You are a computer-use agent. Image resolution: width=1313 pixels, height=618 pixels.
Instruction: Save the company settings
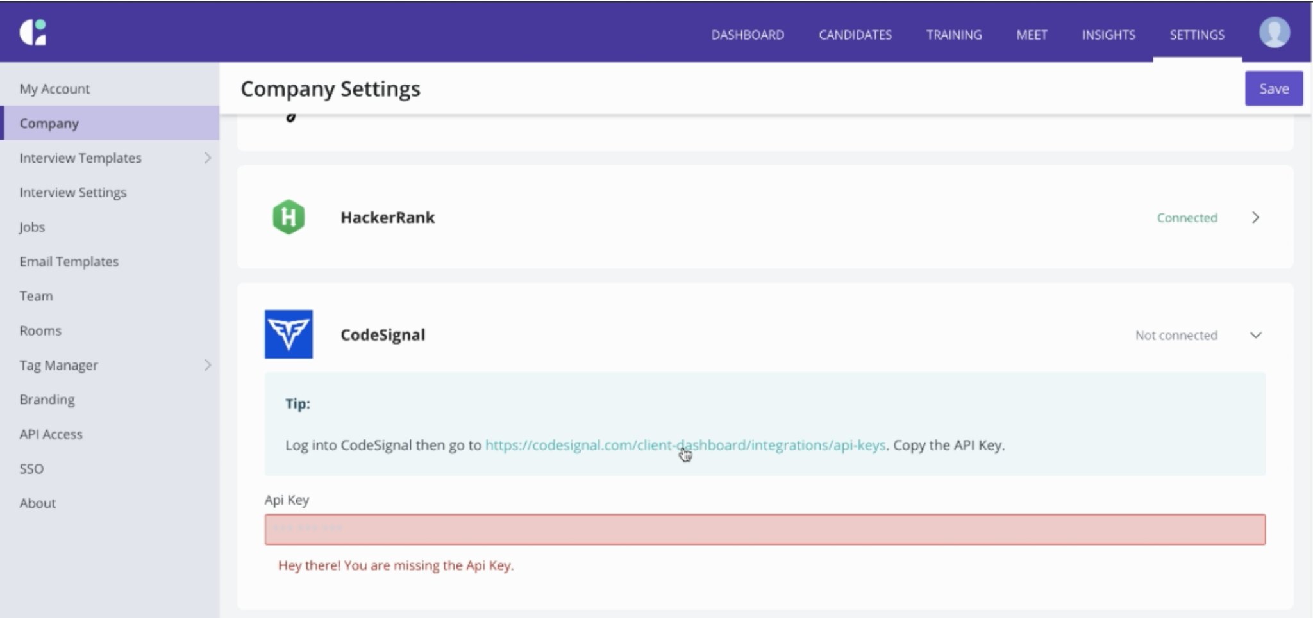coord(1274,88)
